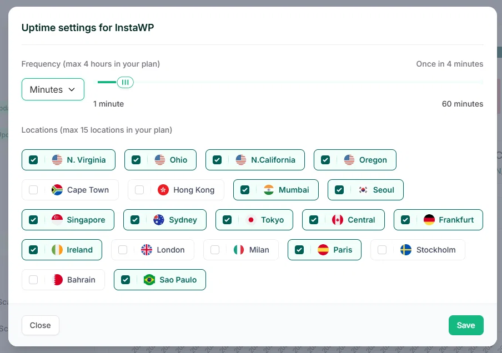This screenshot has height=353, width=502.
Task: Enable the Hong Kong location checkbox
Action: point(139,190)
